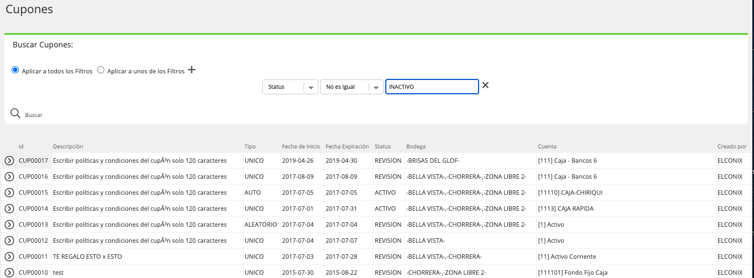Viewport: 754px width, 278px height.
Task: Click coupon id CUP00010
Action: tap(34, 272)
